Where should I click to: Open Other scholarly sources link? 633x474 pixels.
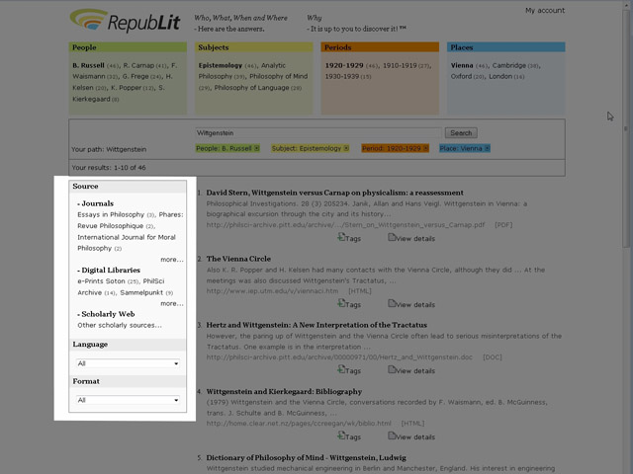120,325
